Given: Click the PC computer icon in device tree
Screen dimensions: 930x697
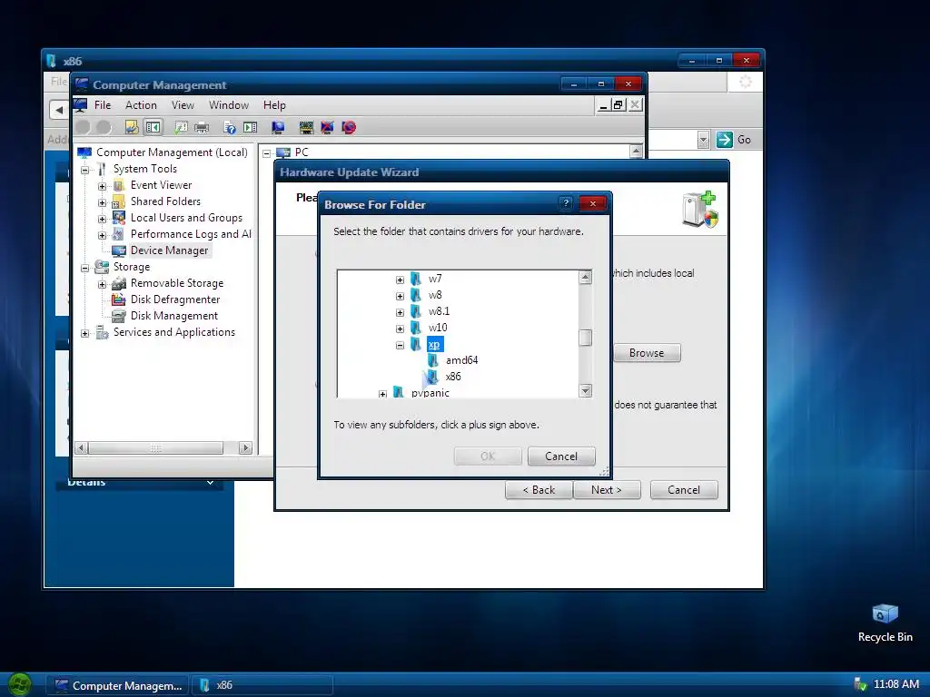Looking at the screenshot, I should point(283,152).
